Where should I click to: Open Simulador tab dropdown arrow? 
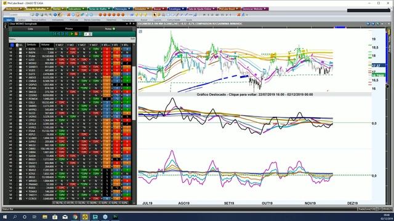[148, 9]
